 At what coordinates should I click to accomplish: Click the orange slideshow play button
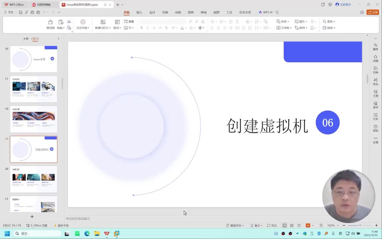[x=308, y=225]
